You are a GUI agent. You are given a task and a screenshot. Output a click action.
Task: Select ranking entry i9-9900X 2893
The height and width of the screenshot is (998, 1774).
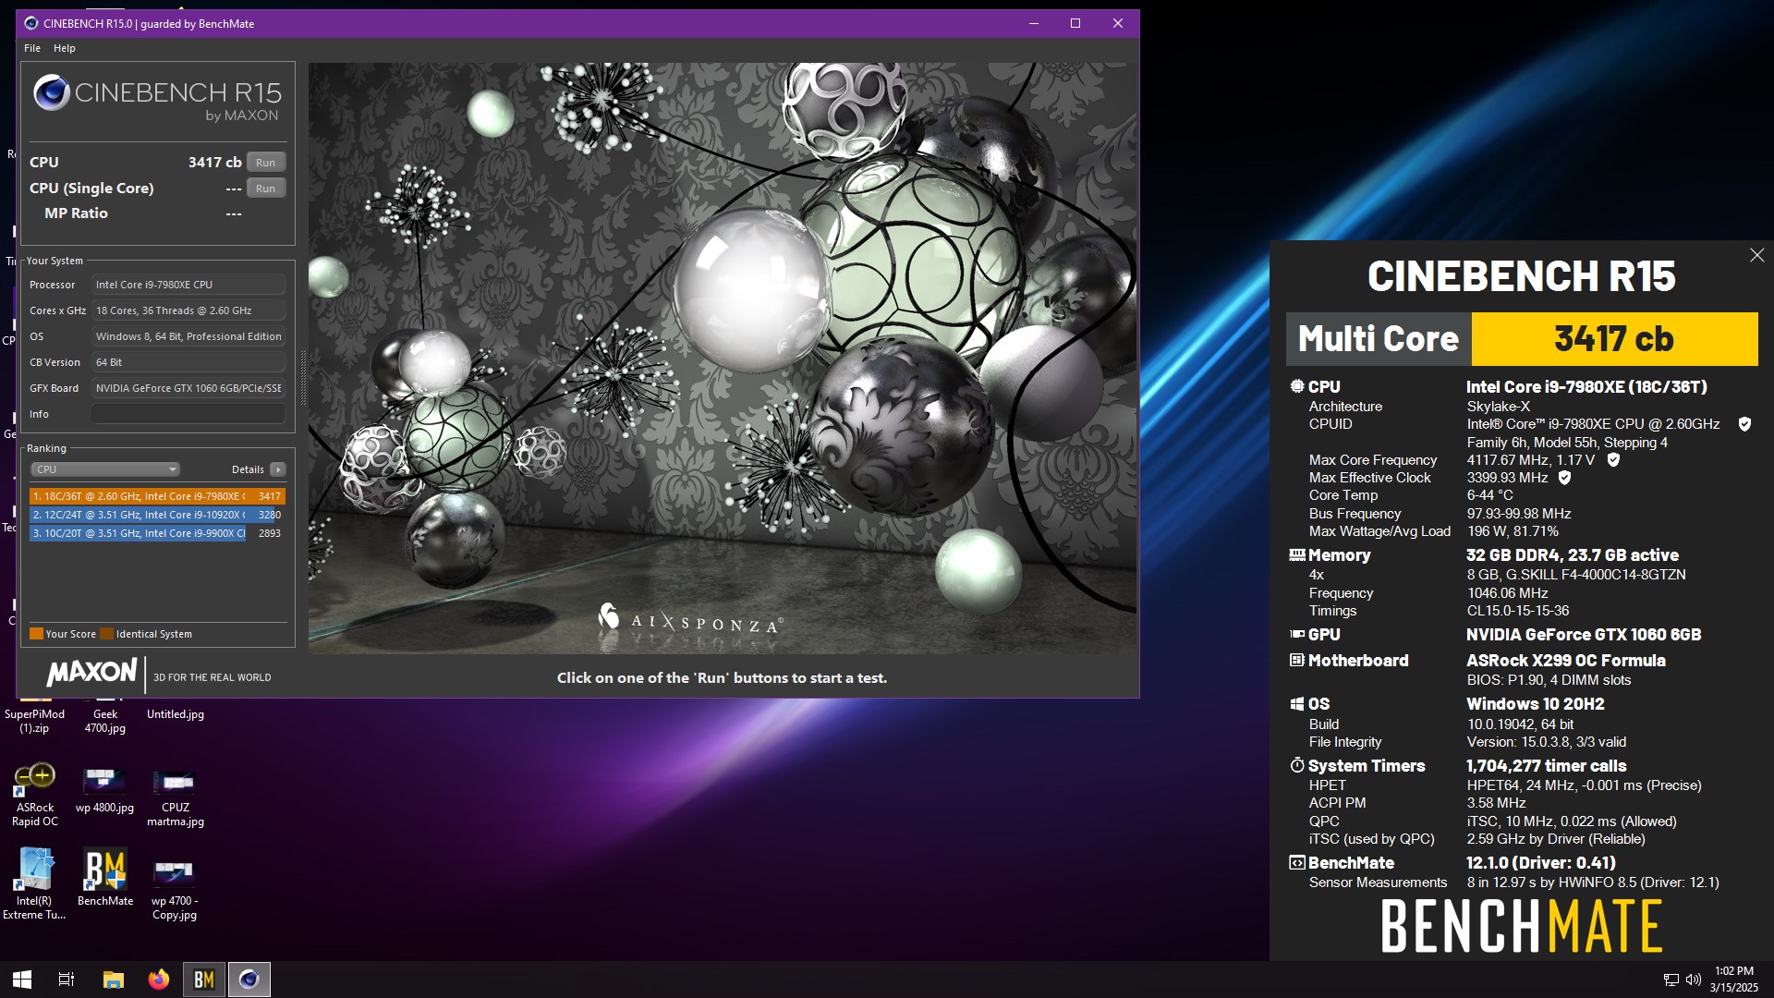click(157, 533)
